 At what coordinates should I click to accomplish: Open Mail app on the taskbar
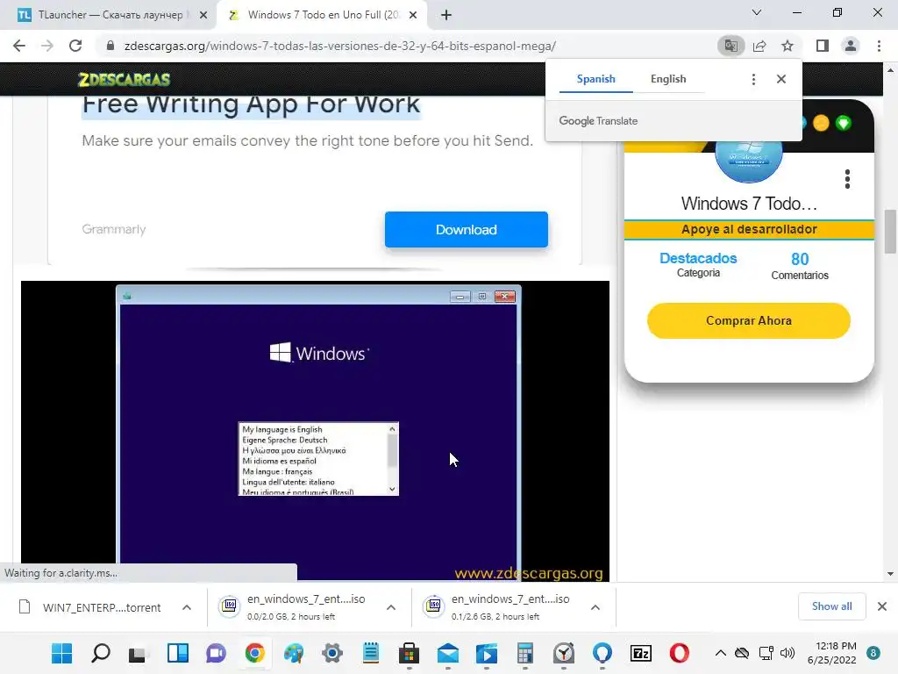point(448,653)
